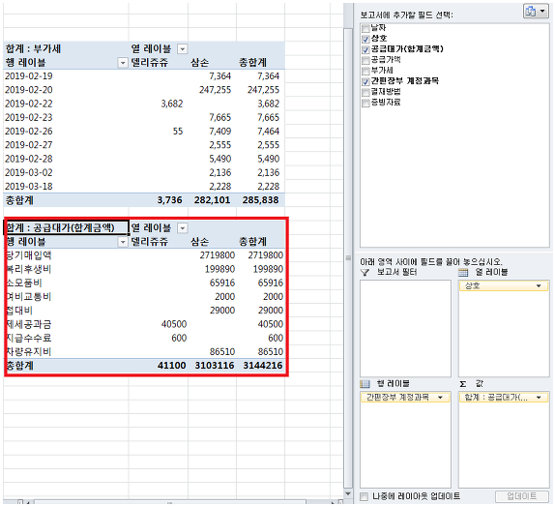This screenshot has height=506, width=555.
Task: Click grand total cell 3144216
Action: pyautogui.click(x=263, y=366)
